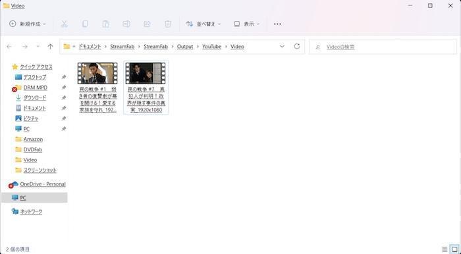
Task: Expand recent locations chevron near arrows
Action: click(x=38, y=47)
